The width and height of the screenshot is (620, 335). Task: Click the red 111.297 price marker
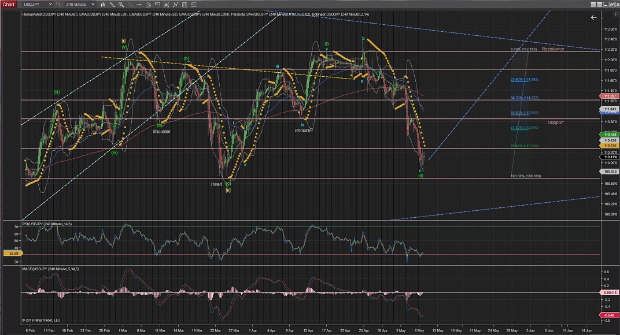(609, 96)
